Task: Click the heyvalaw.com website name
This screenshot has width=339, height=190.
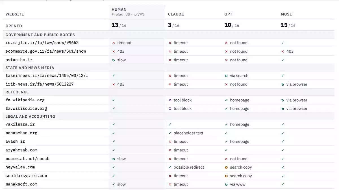Action: click(x=20, y=167)
